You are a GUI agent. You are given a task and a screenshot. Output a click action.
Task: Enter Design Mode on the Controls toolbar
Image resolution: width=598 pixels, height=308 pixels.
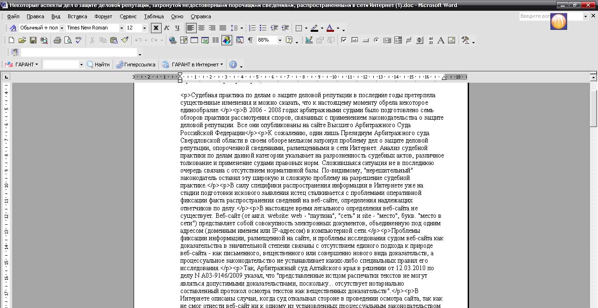click(309, 40)
